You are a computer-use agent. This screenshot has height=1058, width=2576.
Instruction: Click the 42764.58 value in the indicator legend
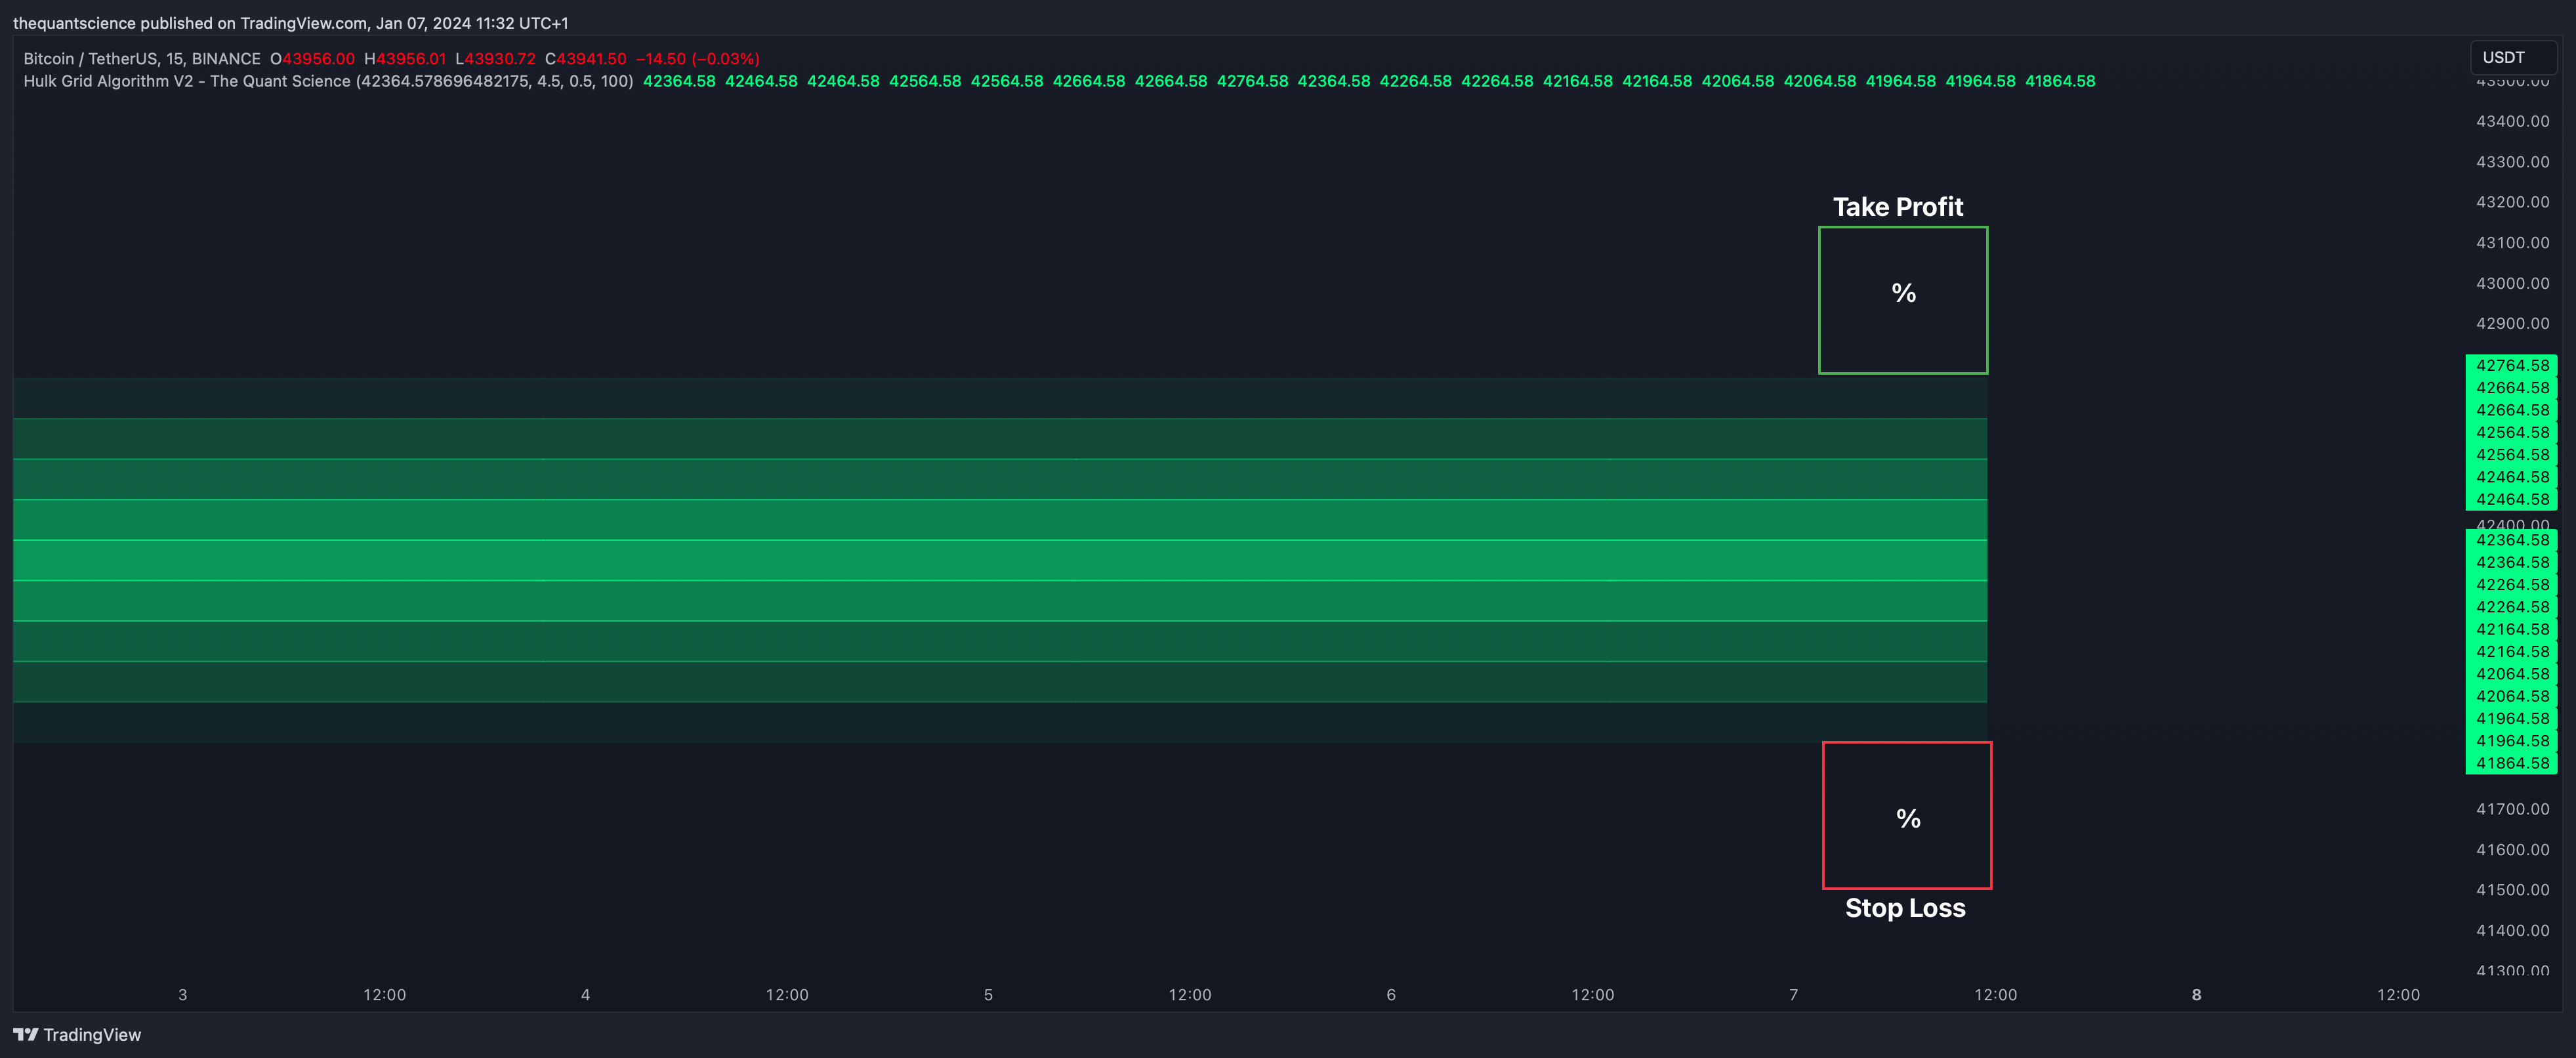[x=1252, y=81]
